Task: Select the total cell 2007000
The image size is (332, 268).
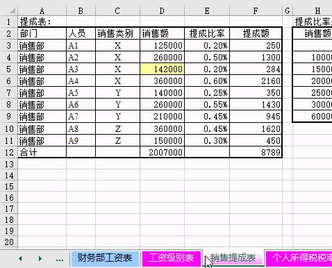Action: [x=162, y=152]
